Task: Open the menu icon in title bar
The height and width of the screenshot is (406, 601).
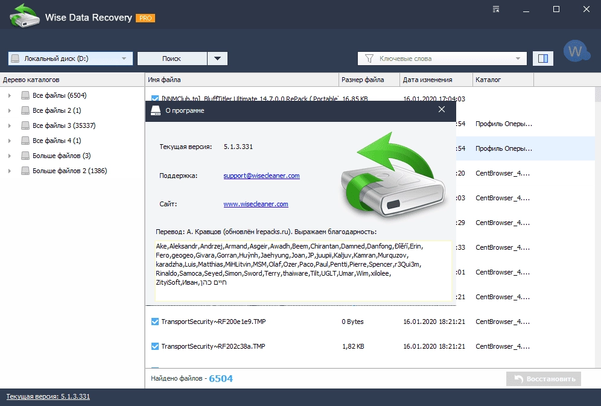Action: point(495,9)
